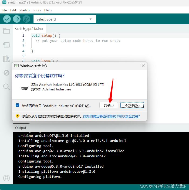Open the Search sidebar magnifier icon
The height and width of the screenshot is (190, 189).
(x=6, y=87)
